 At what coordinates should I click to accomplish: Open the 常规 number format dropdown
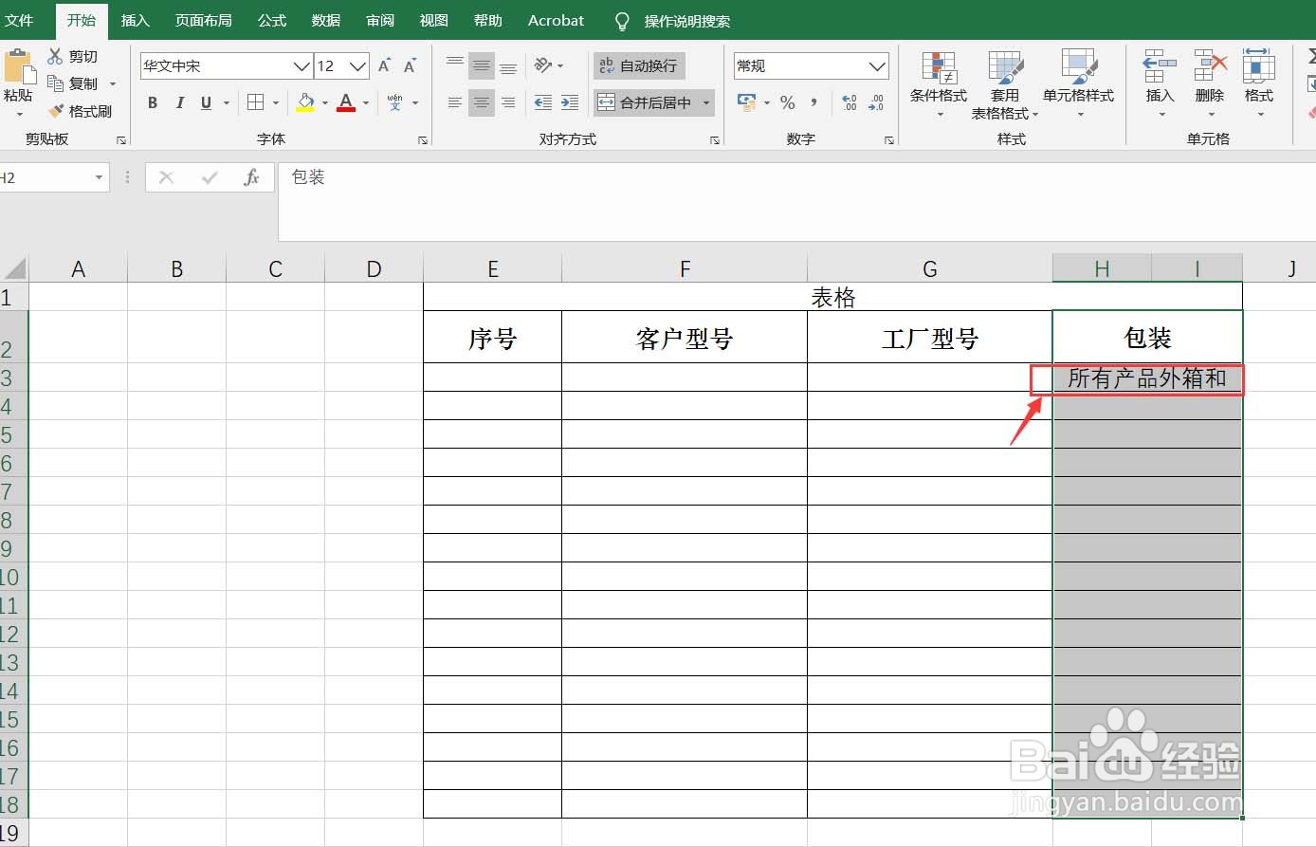coord(877,65)
